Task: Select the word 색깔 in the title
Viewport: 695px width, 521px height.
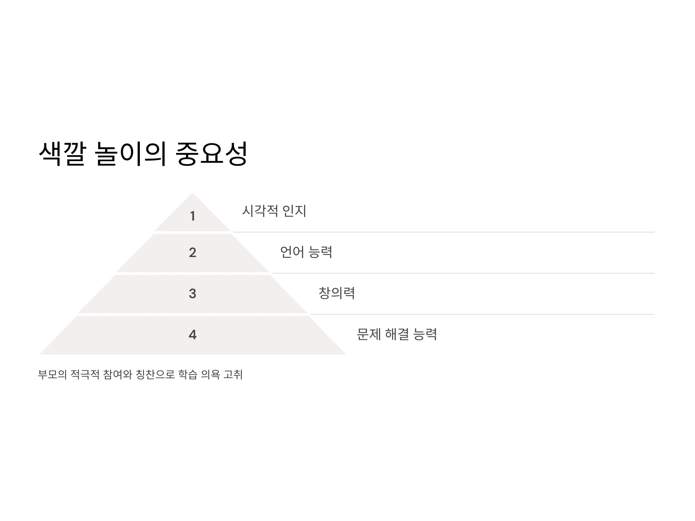Action: pyautogui.click(x=63, y=154)
